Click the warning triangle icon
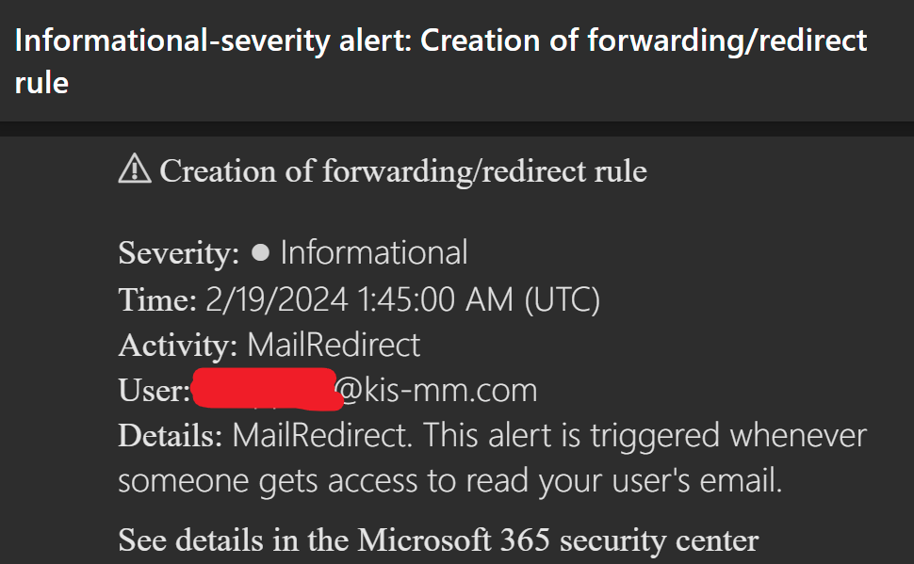The height and width of the screenshot is (564, 914). (x=135, y=169)
